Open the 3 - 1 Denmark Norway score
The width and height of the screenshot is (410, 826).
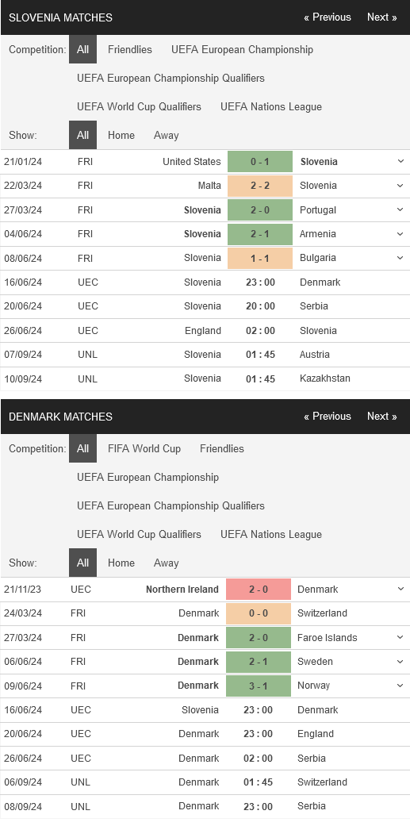259,686
